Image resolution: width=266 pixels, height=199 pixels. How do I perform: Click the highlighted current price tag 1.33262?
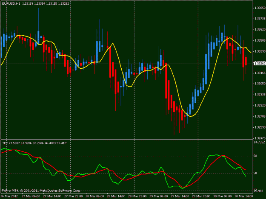point(260,64)
